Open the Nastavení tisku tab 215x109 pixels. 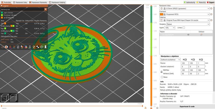20,2
